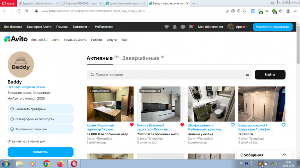300x168 pixels.
Task: Take snapshot with camera icon in address bar
Action: point(233,11)
